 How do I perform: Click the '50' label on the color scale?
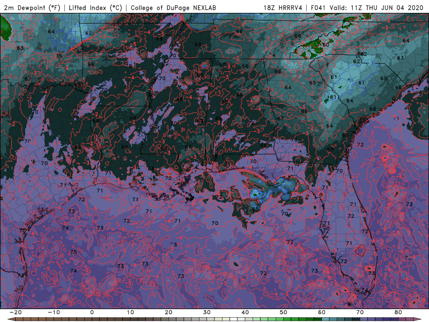click(x=284, y=312)
